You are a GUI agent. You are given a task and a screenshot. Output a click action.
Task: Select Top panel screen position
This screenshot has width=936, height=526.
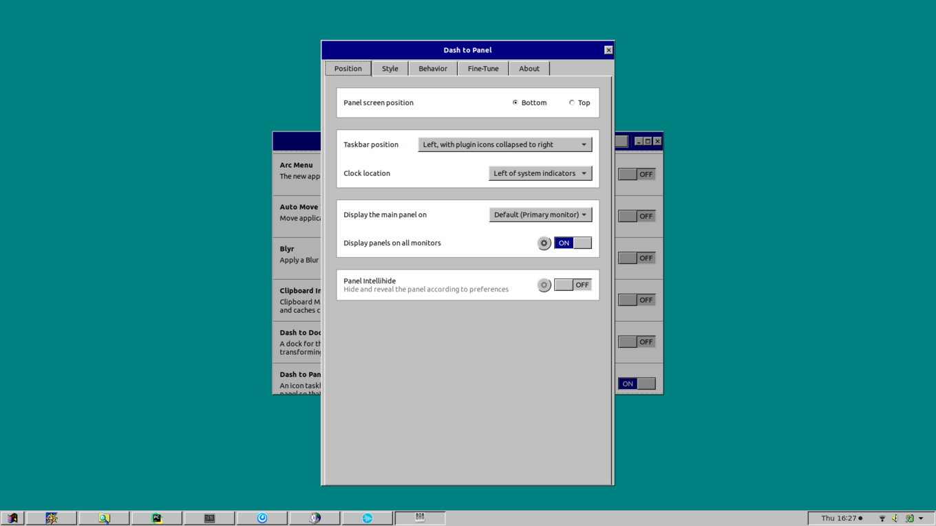pos(579,102)
